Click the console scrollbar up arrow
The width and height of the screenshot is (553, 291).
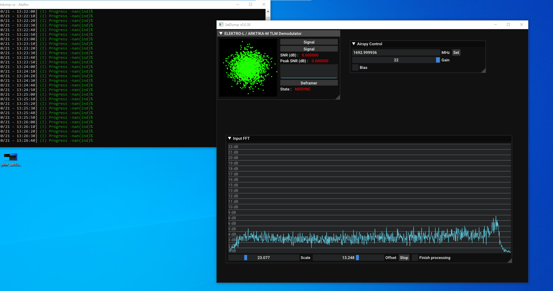coord(268,11)
